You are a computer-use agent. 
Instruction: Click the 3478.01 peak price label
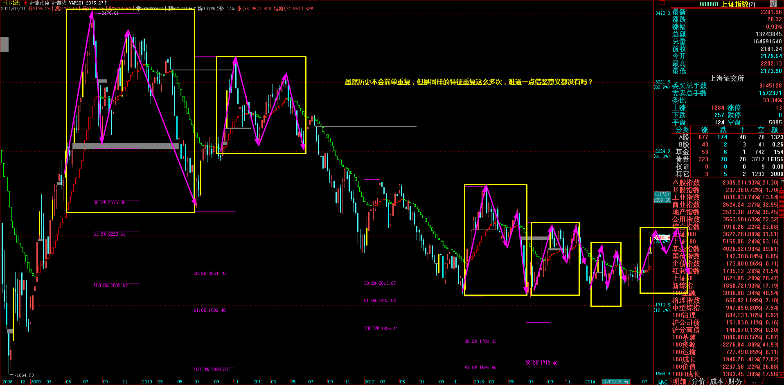pos(110,13)
